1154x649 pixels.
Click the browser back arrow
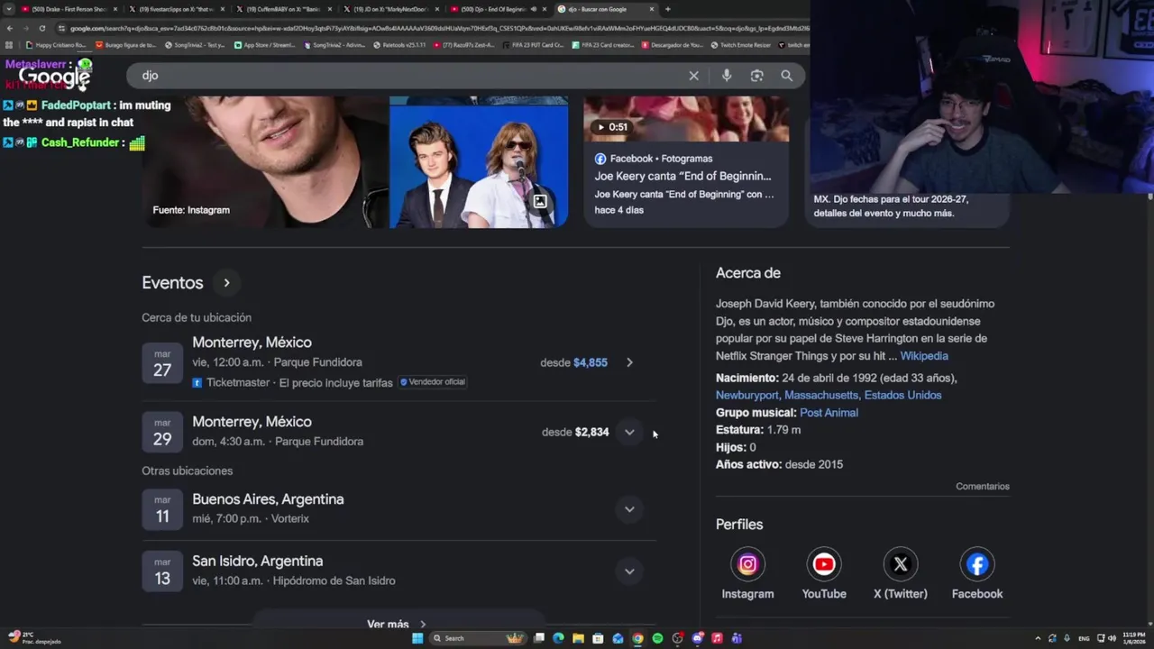pyautogui.click(x=10, y=28)
